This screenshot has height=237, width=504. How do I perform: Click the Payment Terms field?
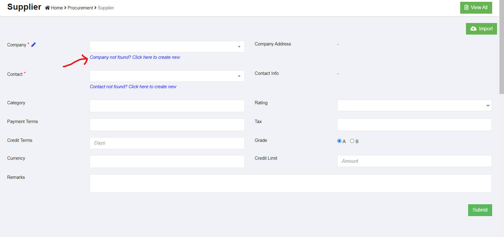167,125
